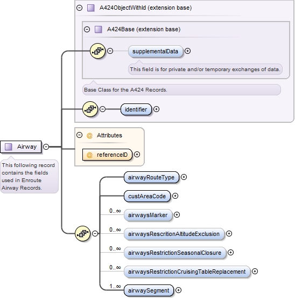The image size is (295, 299).
Task: Expand the airwaysRestrictionCruisingTableReplacement element
Action: click(x=255, y=271)
